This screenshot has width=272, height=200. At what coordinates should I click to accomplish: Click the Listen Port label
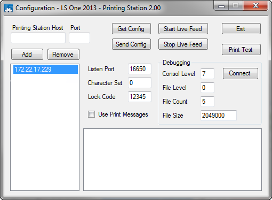click(101, 69)
